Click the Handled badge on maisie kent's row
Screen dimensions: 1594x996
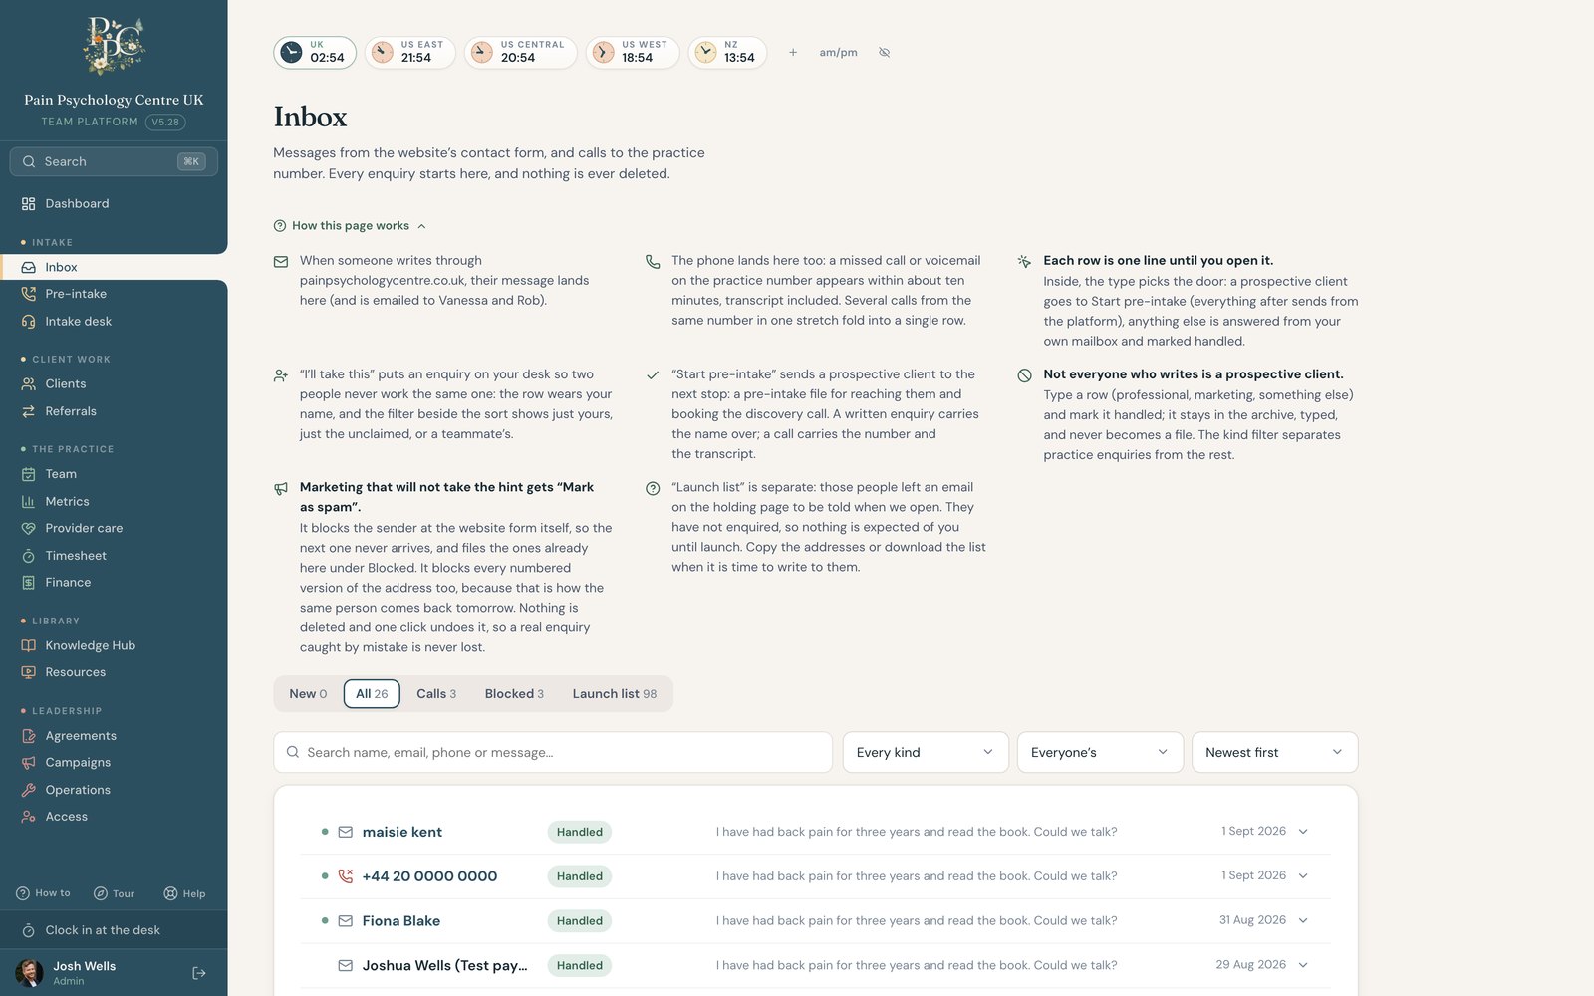(x=579, y=832)
